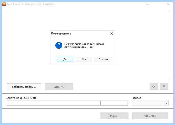Click the blue question mark icon

click(59, 45)
